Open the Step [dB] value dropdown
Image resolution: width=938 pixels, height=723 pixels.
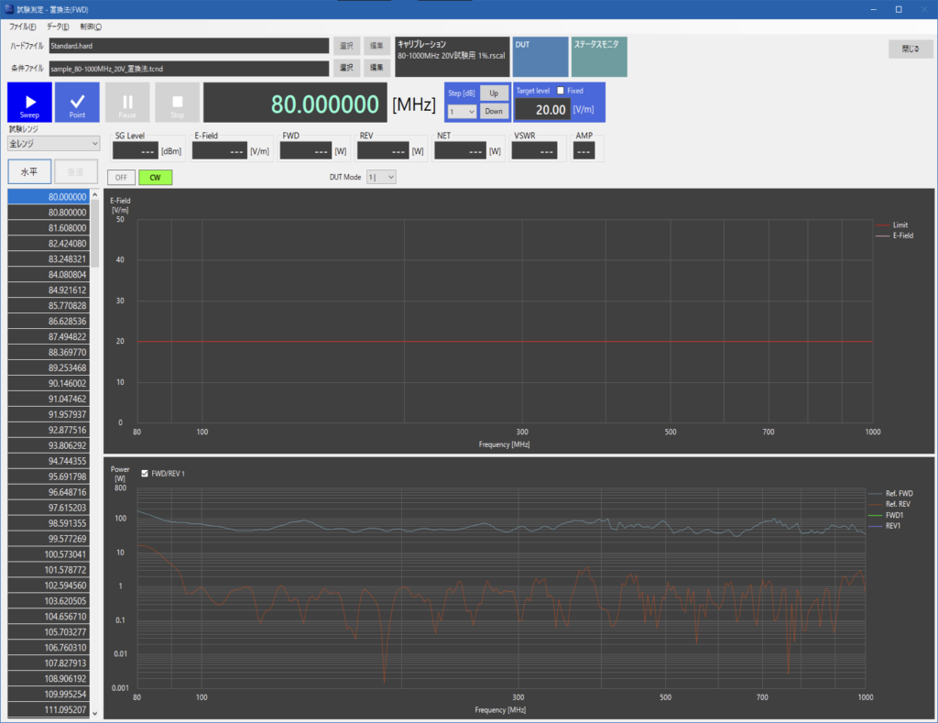click(x=460, y=111)
